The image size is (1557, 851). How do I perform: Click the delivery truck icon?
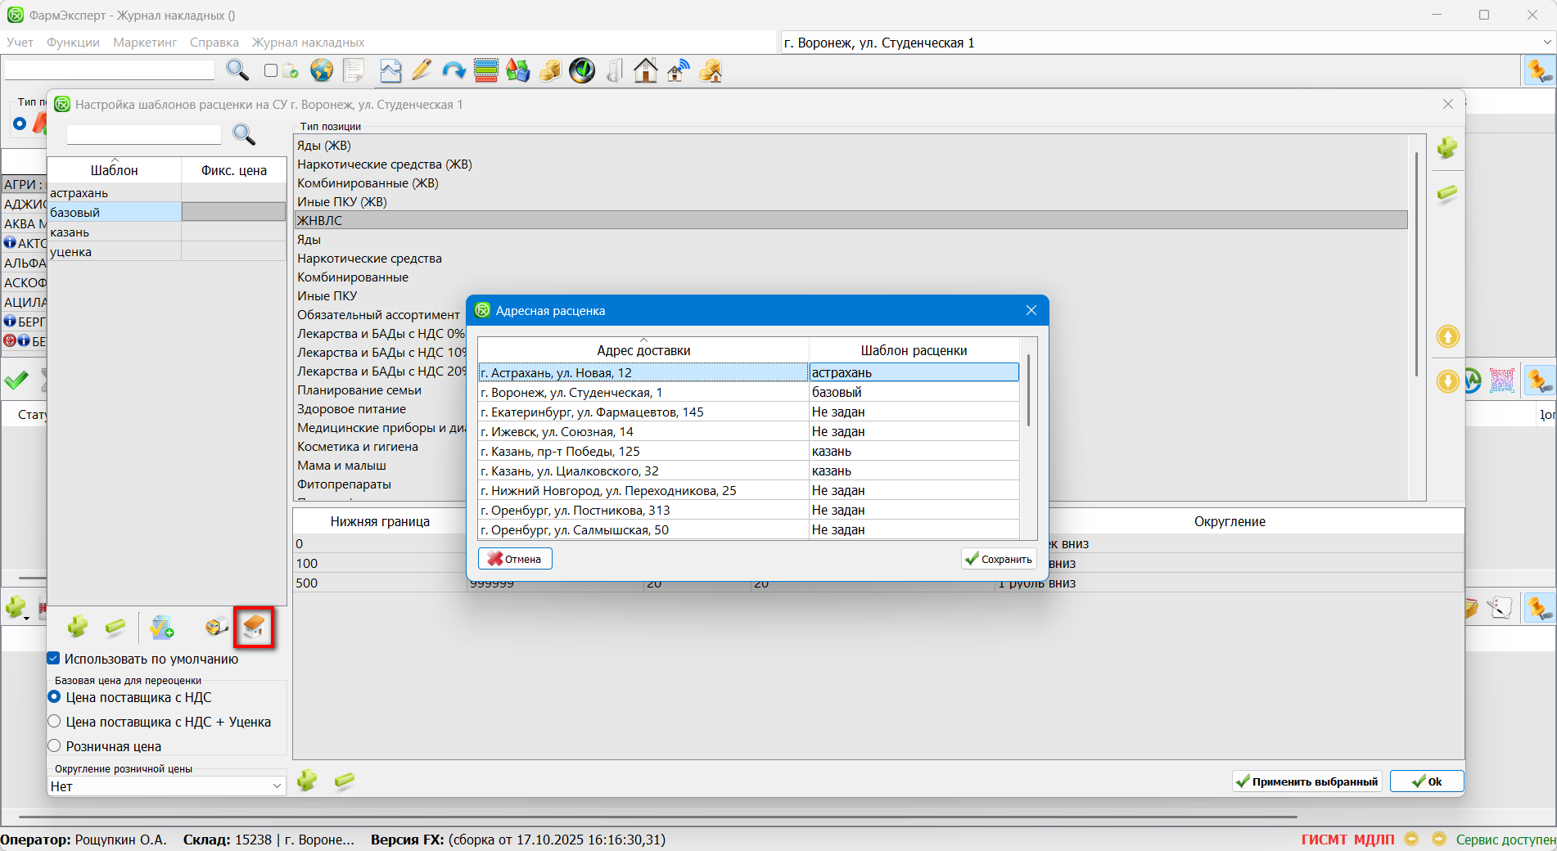tap(216, 628)
